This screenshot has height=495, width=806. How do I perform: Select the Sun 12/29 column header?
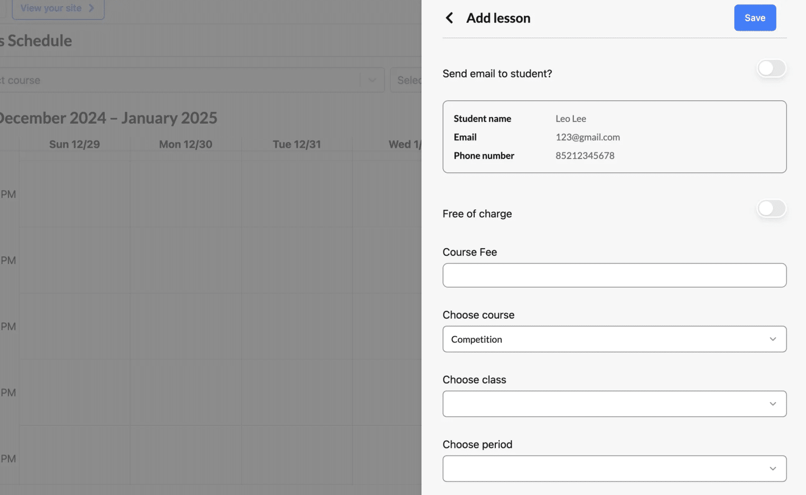pyautogui.click(x=74, y=144)
